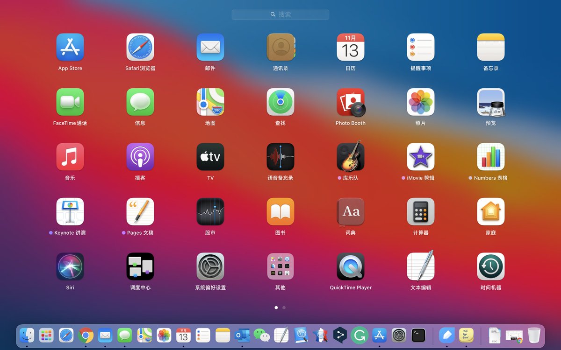Launch Numbers 表格
Screen dimensions: 561x350
(x=491, y=157)
